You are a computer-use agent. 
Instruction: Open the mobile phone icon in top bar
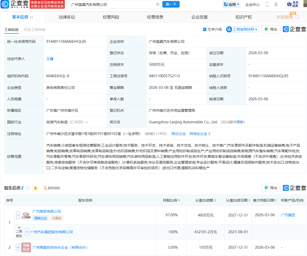(267, 4)
